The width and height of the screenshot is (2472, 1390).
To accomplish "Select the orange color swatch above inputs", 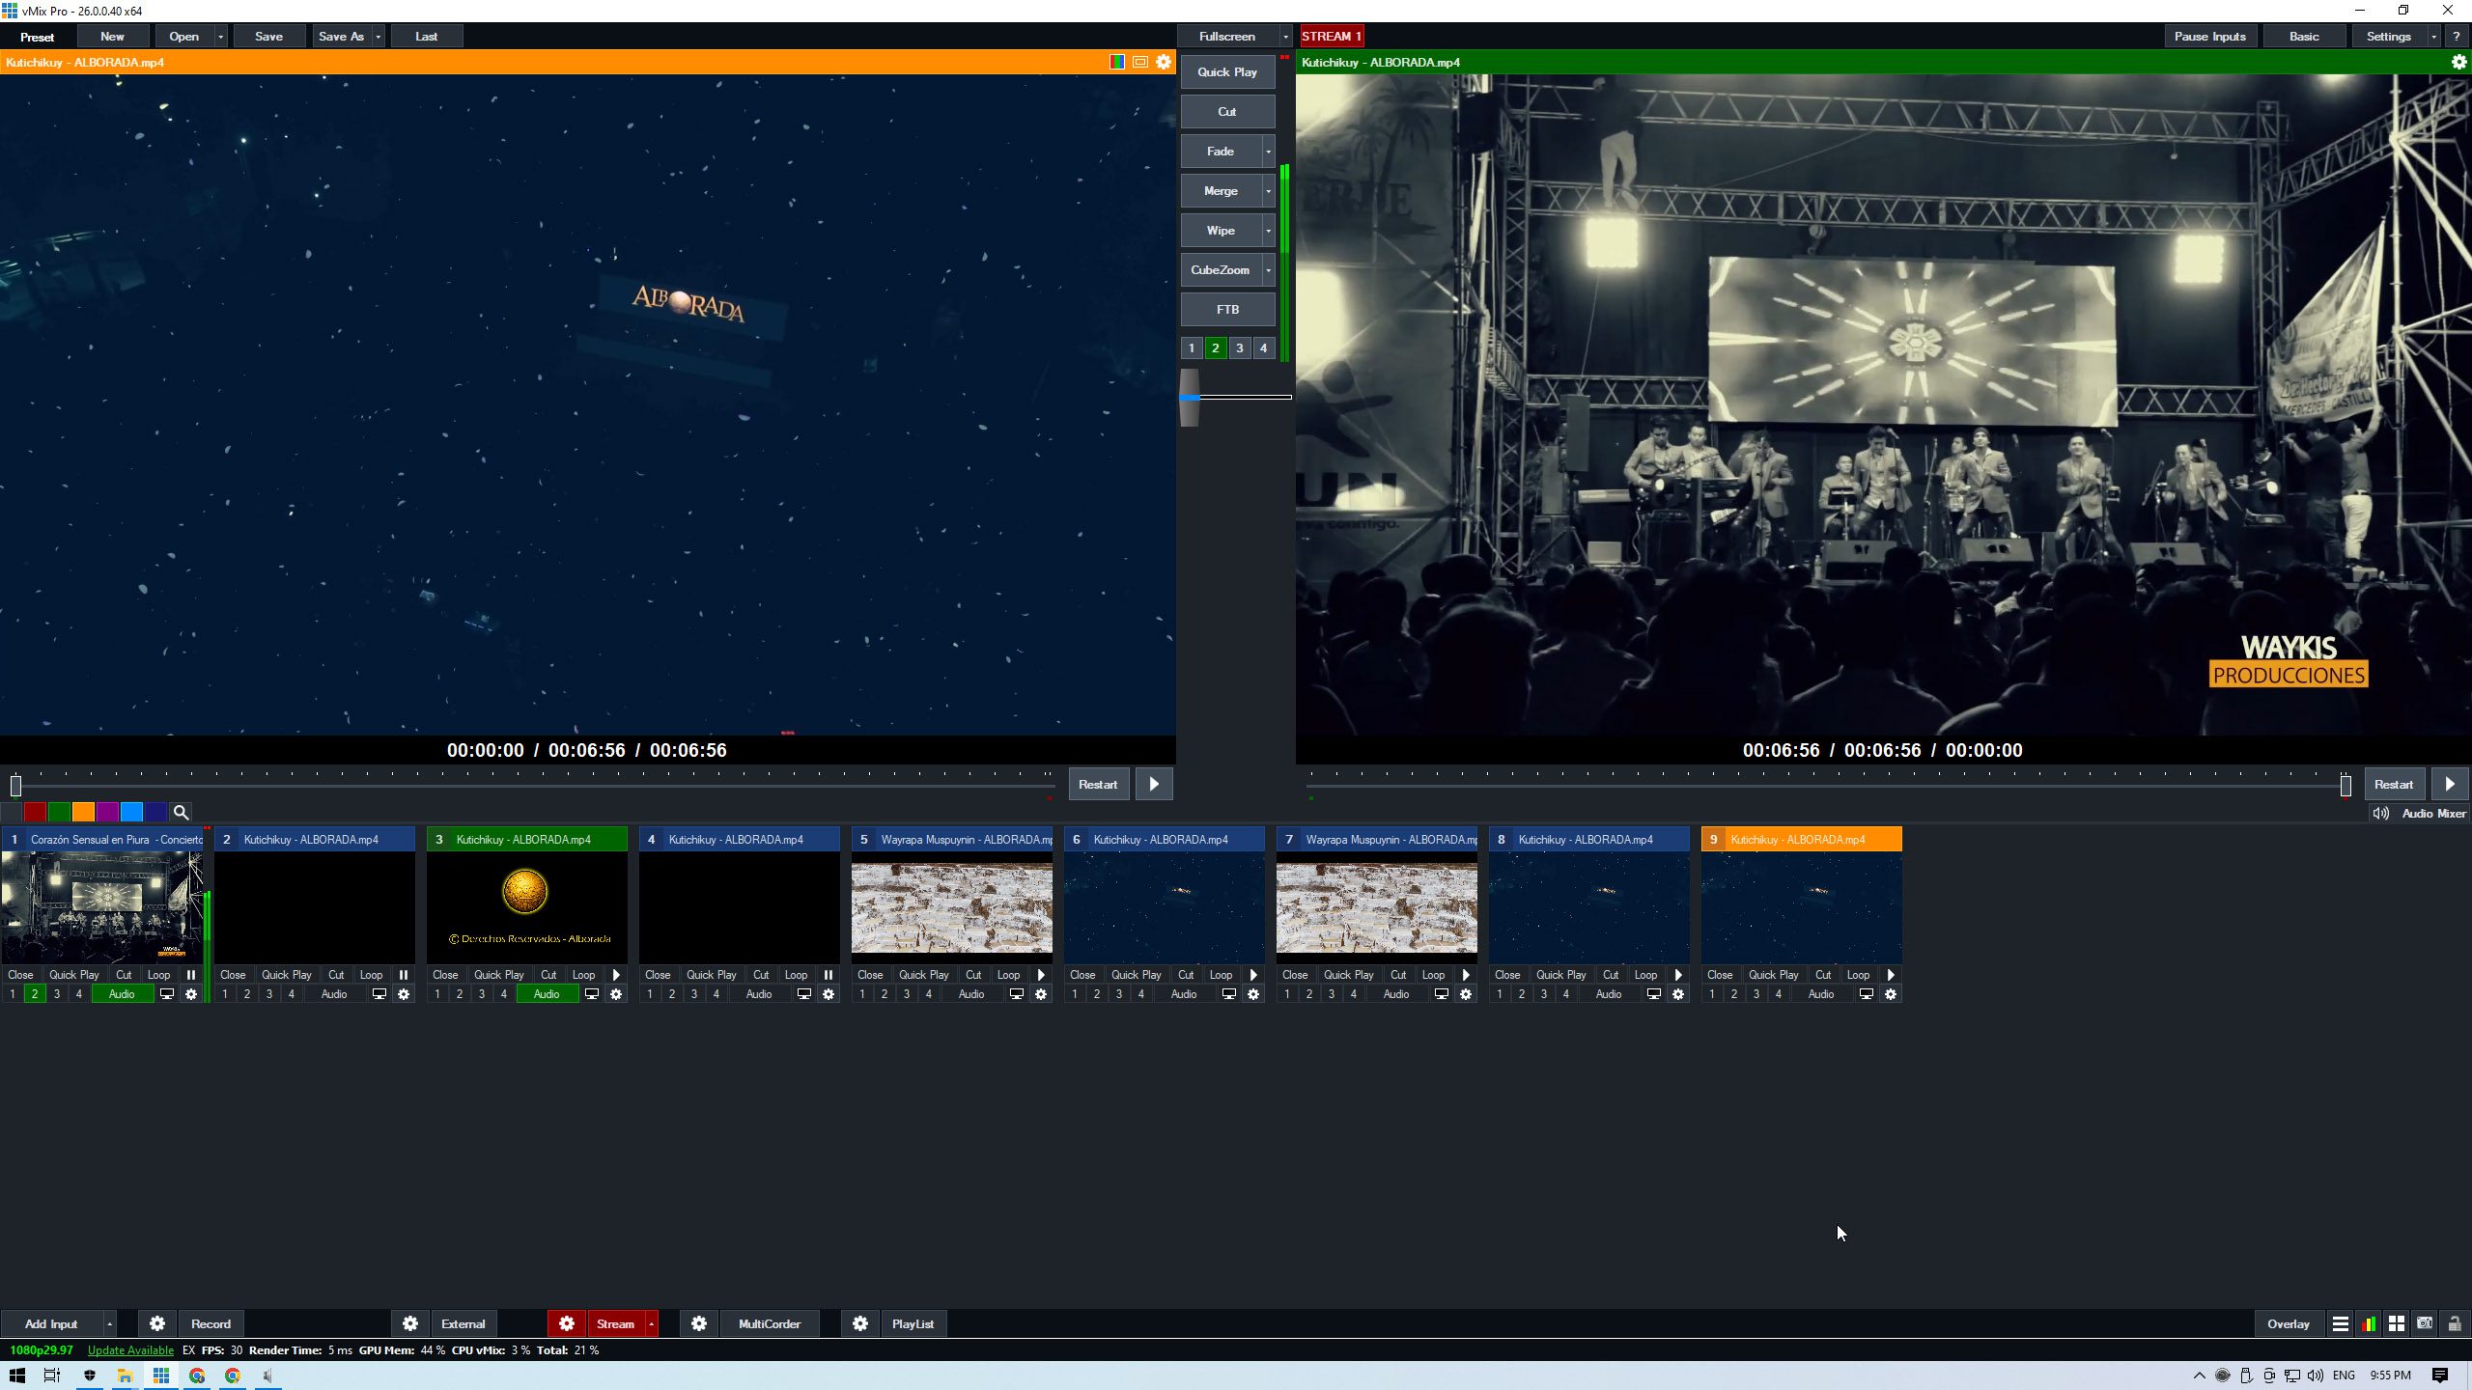I will (x=83, y=812).
